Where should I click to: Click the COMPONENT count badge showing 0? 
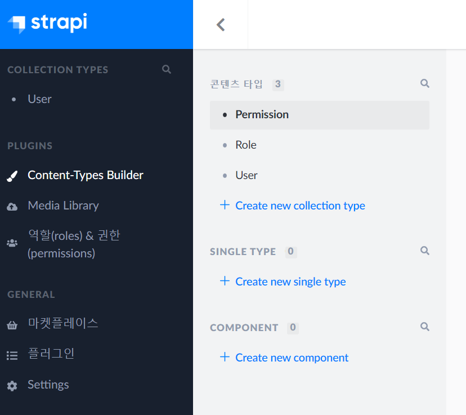(x=293, y=328)
